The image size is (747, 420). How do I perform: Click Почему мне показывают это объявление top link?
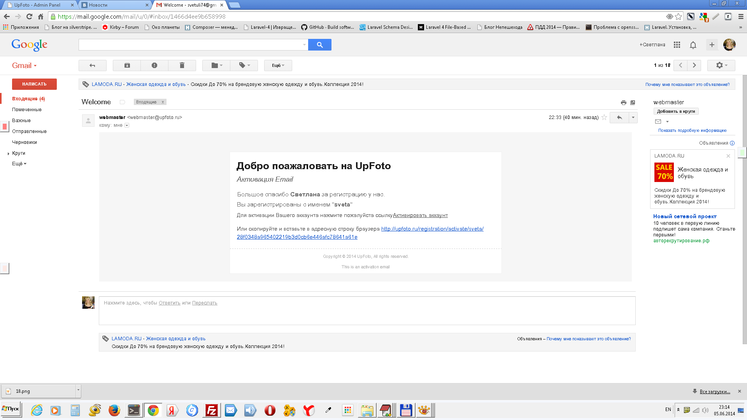click(687, 84)
